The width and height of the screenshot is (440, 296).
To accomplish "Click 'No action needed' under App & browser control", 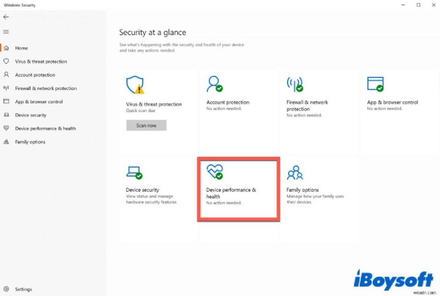I will pos(384,109).
